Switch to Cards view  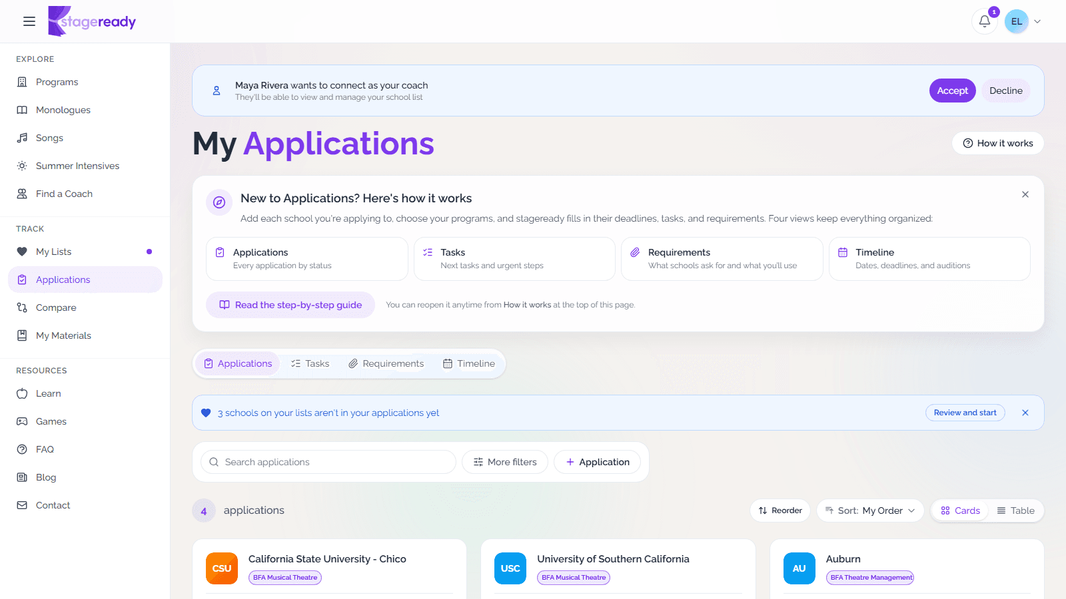click(960, 510)
